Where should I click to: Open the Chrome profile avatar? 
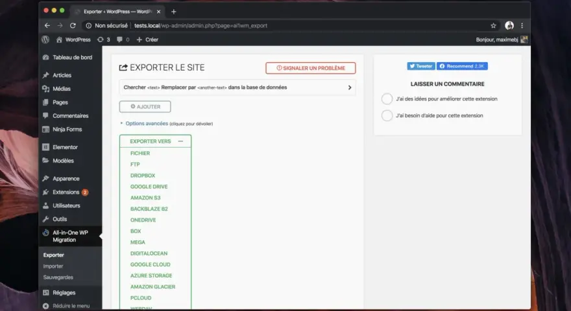pos(509,25)
